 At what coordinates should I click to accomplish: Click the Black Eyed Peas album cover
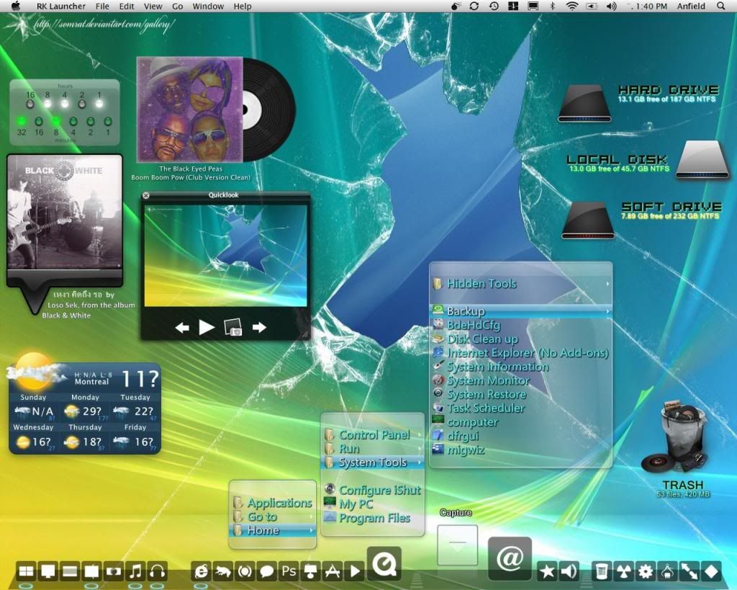click(190, 109)
